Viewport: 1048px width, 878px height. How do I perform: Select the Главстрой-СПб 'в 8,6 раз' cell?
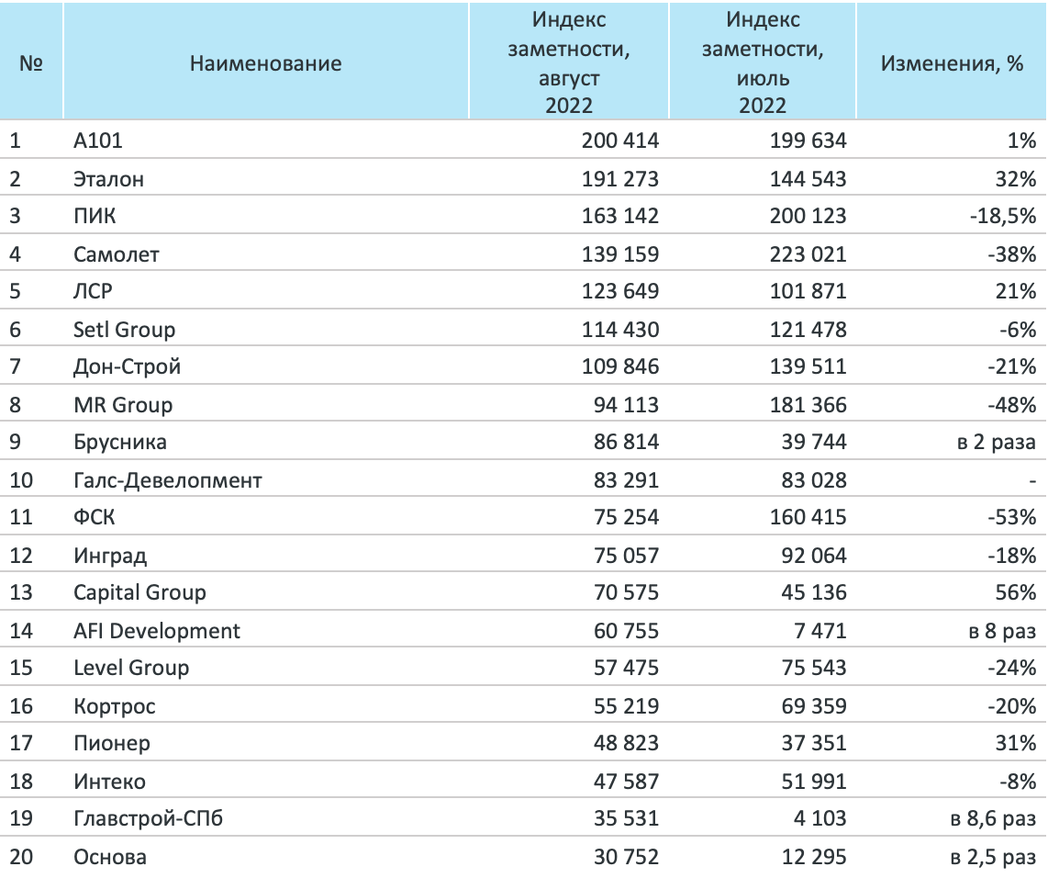(993, 818)
